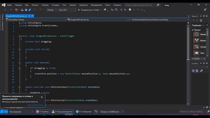The width and height of the screenshot is (210, 118).
Task: Toggle the 0 Сообщения messages filter
Action: click(84, 111)
